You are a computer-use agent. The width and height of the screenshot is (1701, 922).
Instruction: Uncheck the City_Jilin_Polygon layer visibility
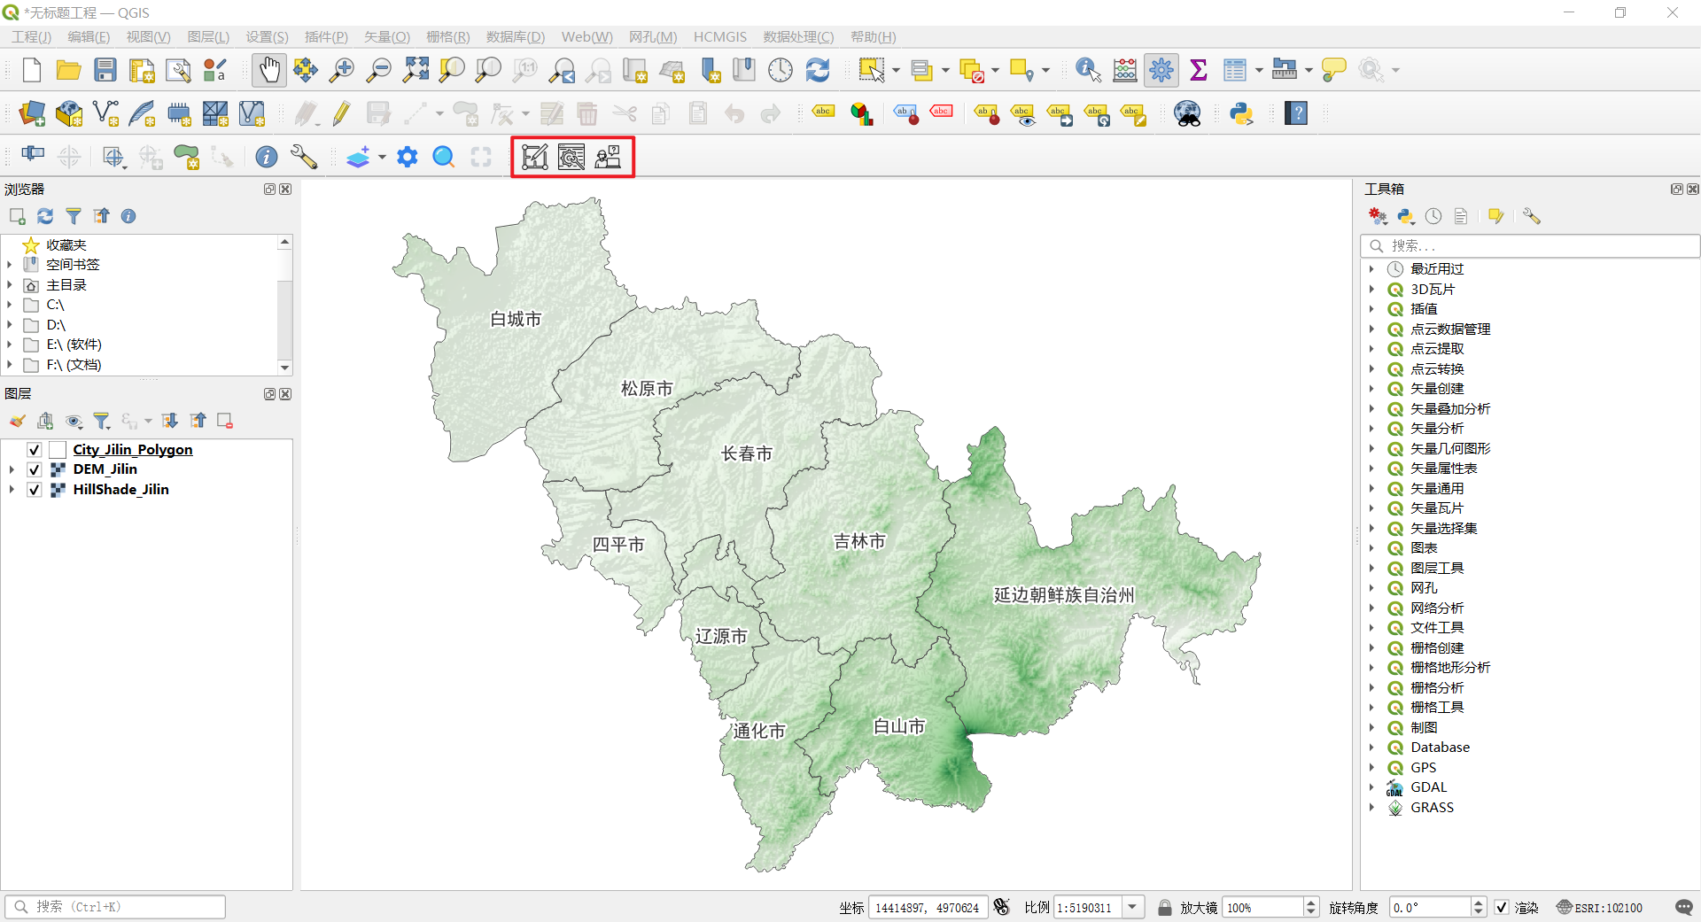[35, 450]
